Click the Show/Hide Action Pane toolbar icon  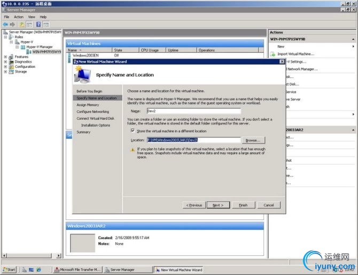46,25
